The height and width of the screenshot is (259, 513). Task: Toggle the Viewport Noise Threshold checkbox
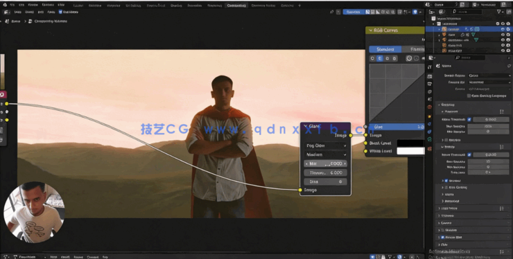coord(469,119)
